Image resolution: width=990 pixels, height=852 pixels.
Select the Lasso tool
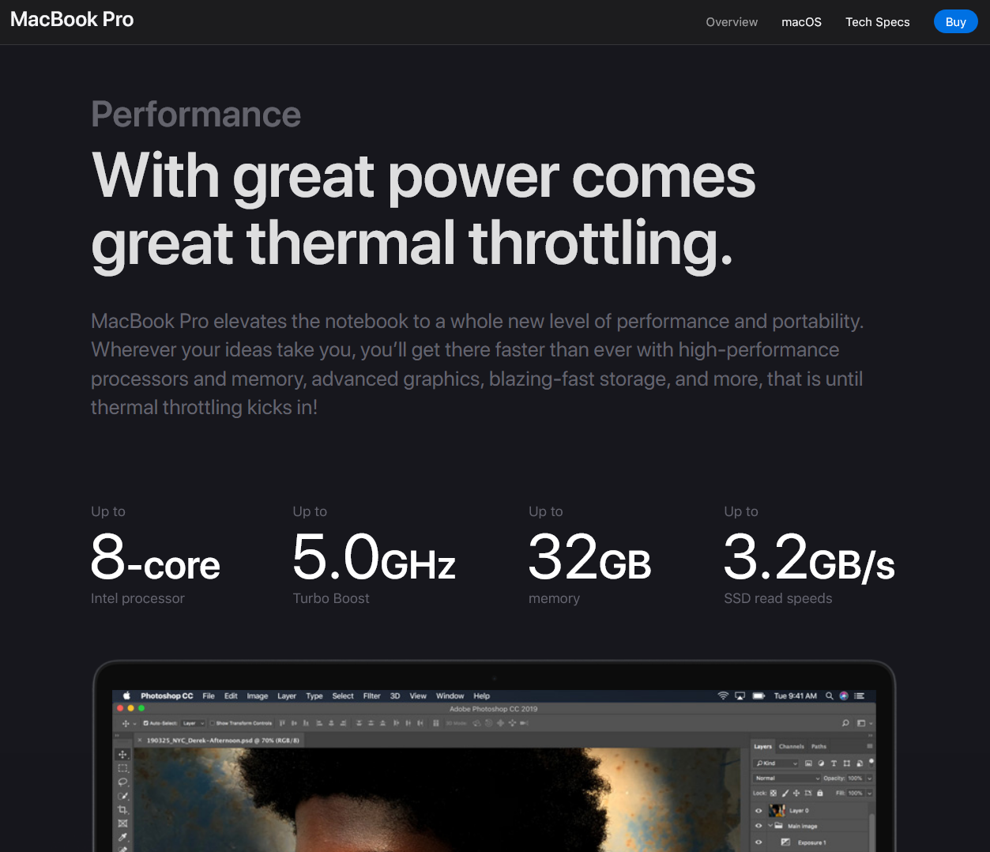(122, 782)
